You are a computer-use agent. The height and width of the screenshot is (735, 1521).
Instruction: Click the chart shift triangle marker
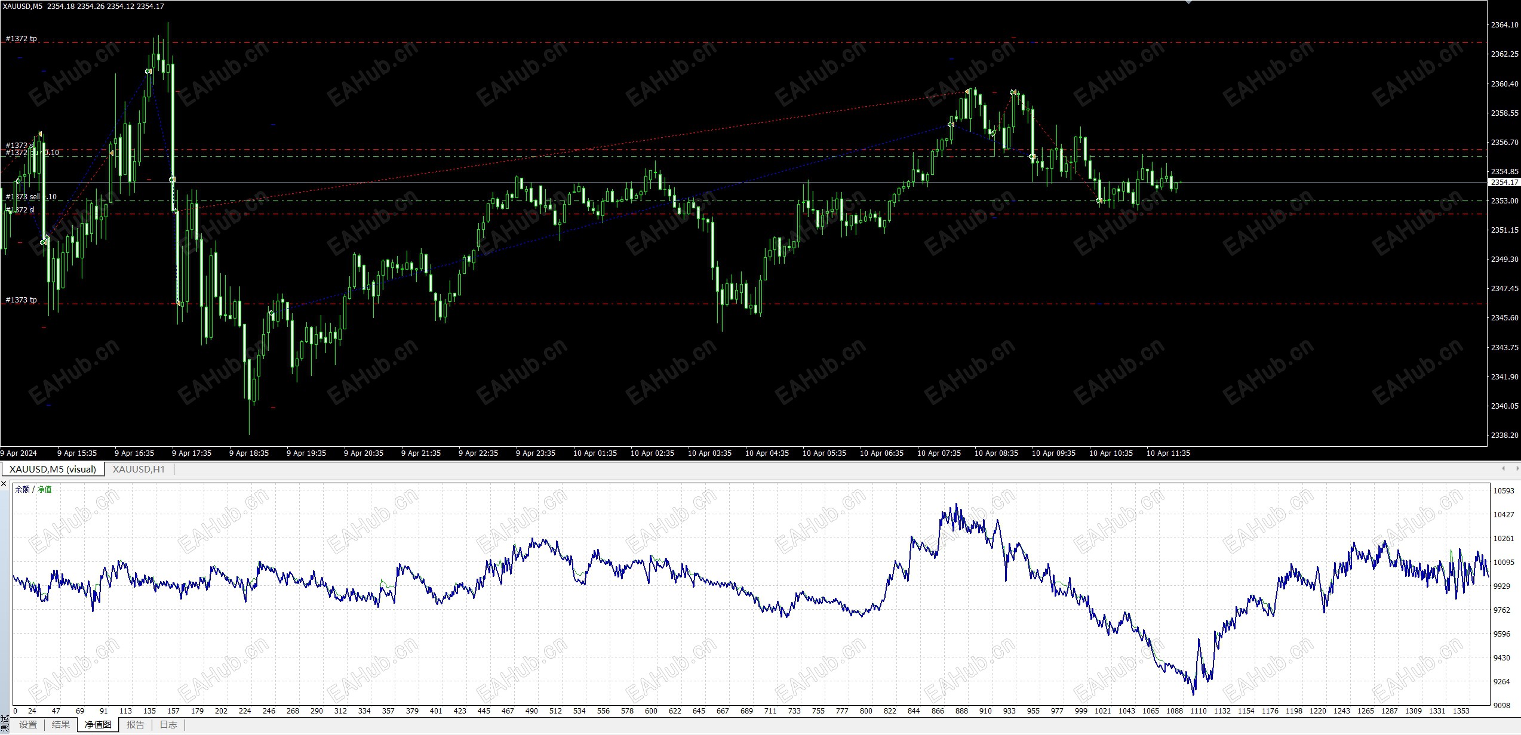coord(1188,2)
